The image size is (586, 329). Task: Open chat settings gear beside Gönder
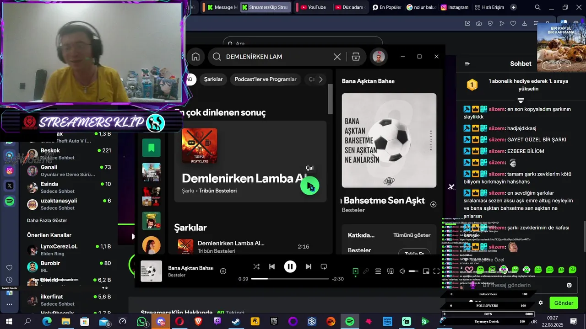(541, 303)
